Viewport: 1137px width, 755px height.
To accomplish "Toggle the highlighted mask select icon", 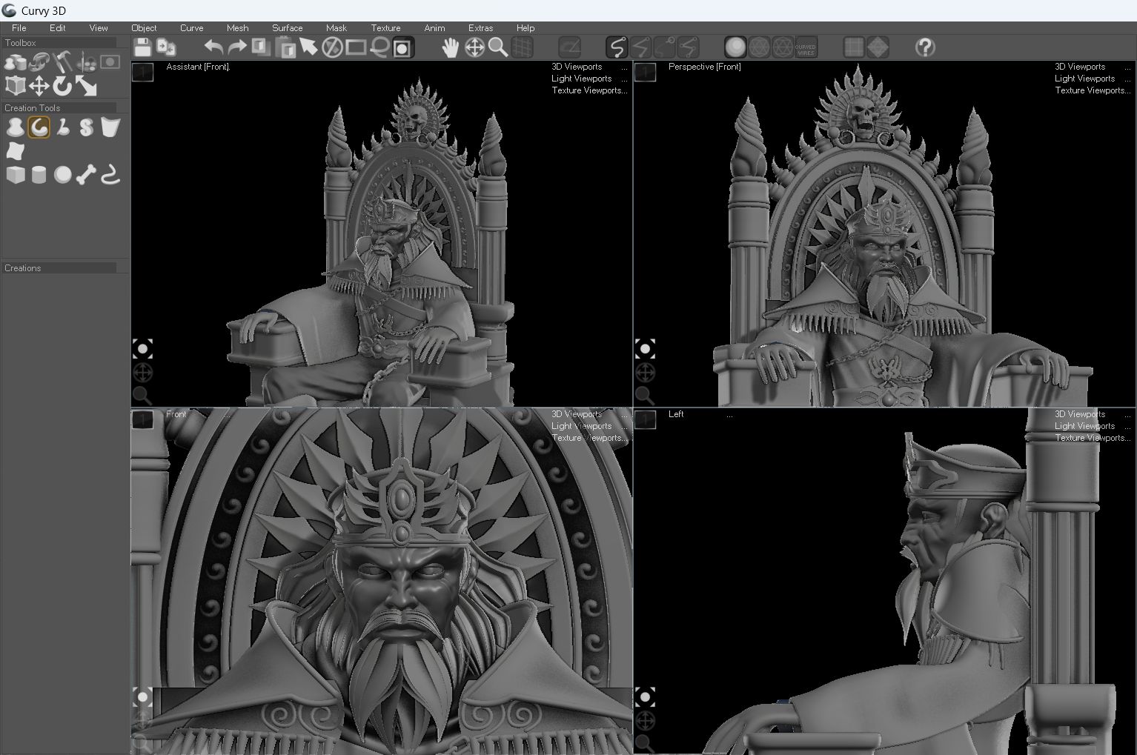I will tap(402, 48).
